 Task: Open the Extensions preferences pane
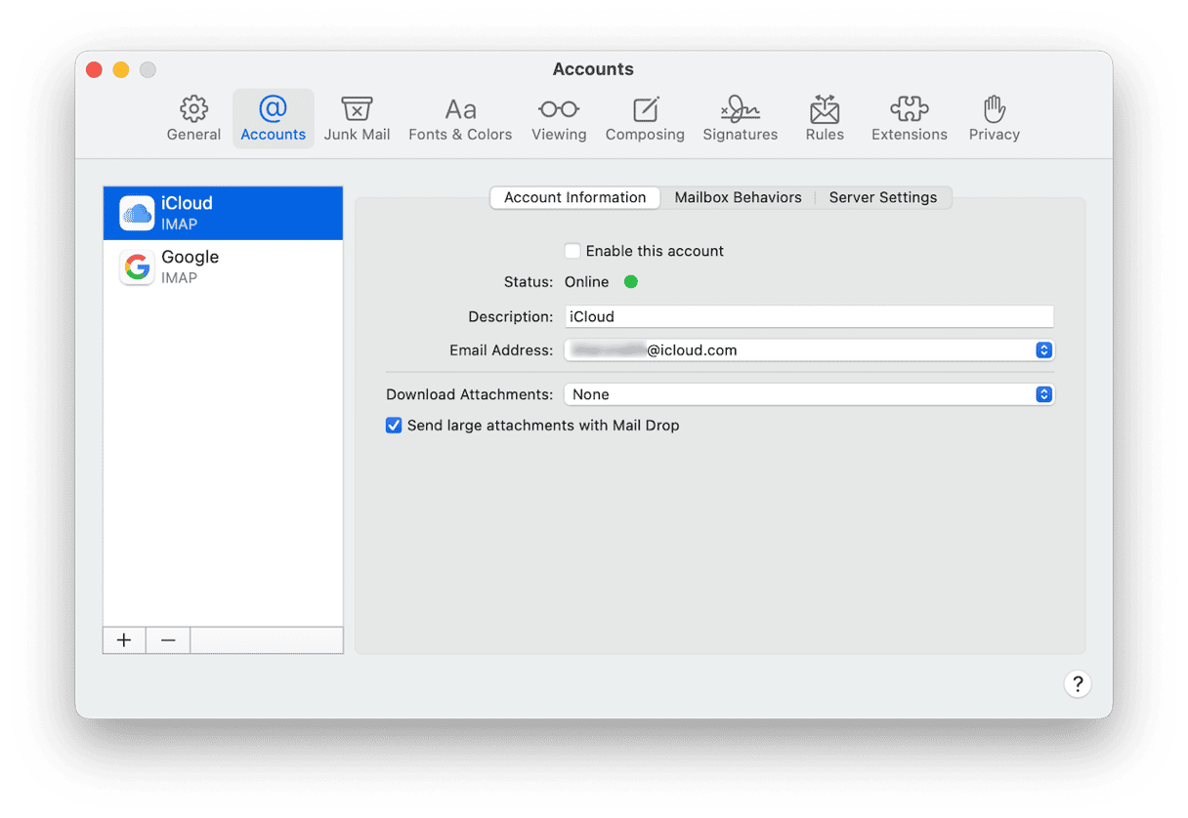coord(909,119)
